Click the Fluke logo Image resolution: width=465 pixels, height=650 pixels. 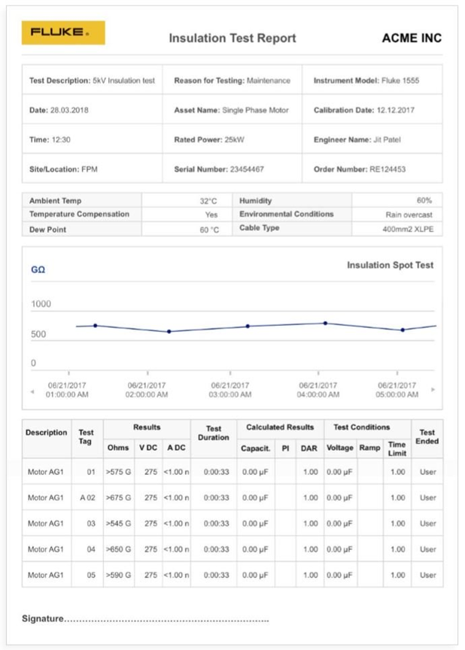click(x=63, y=33)
